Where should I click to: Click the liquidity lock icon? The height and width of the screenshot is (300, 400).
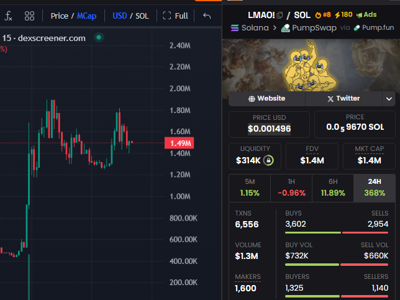click(268, 160)
